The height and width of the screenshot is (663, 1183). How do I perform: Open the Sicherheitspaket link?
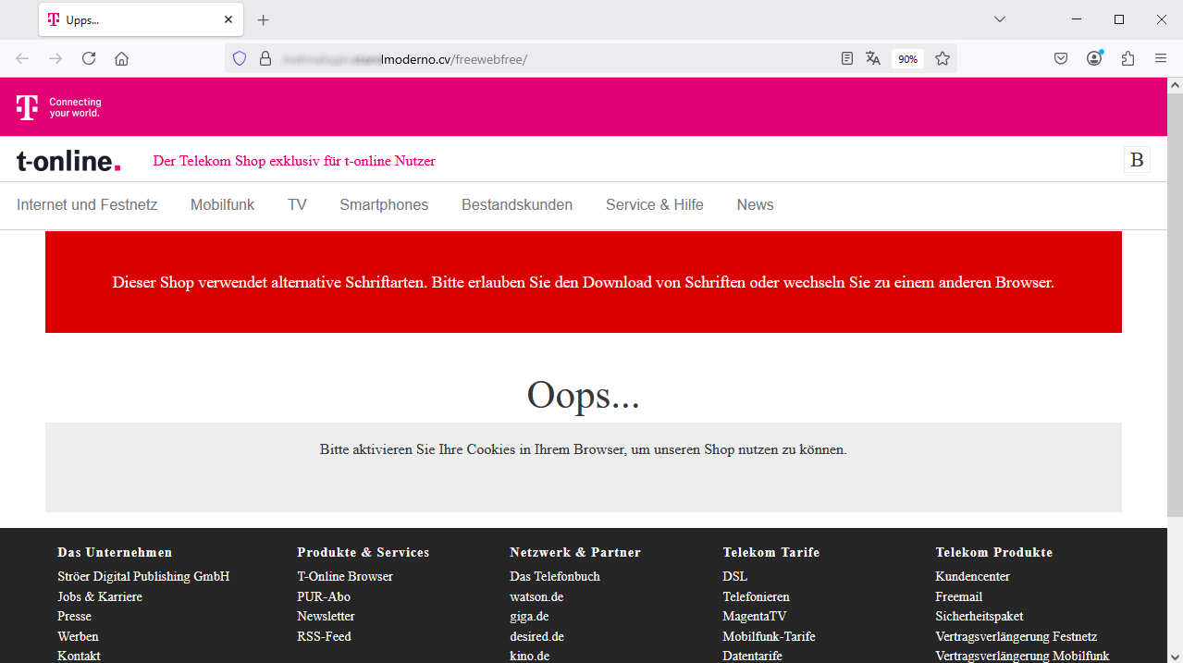979,616
